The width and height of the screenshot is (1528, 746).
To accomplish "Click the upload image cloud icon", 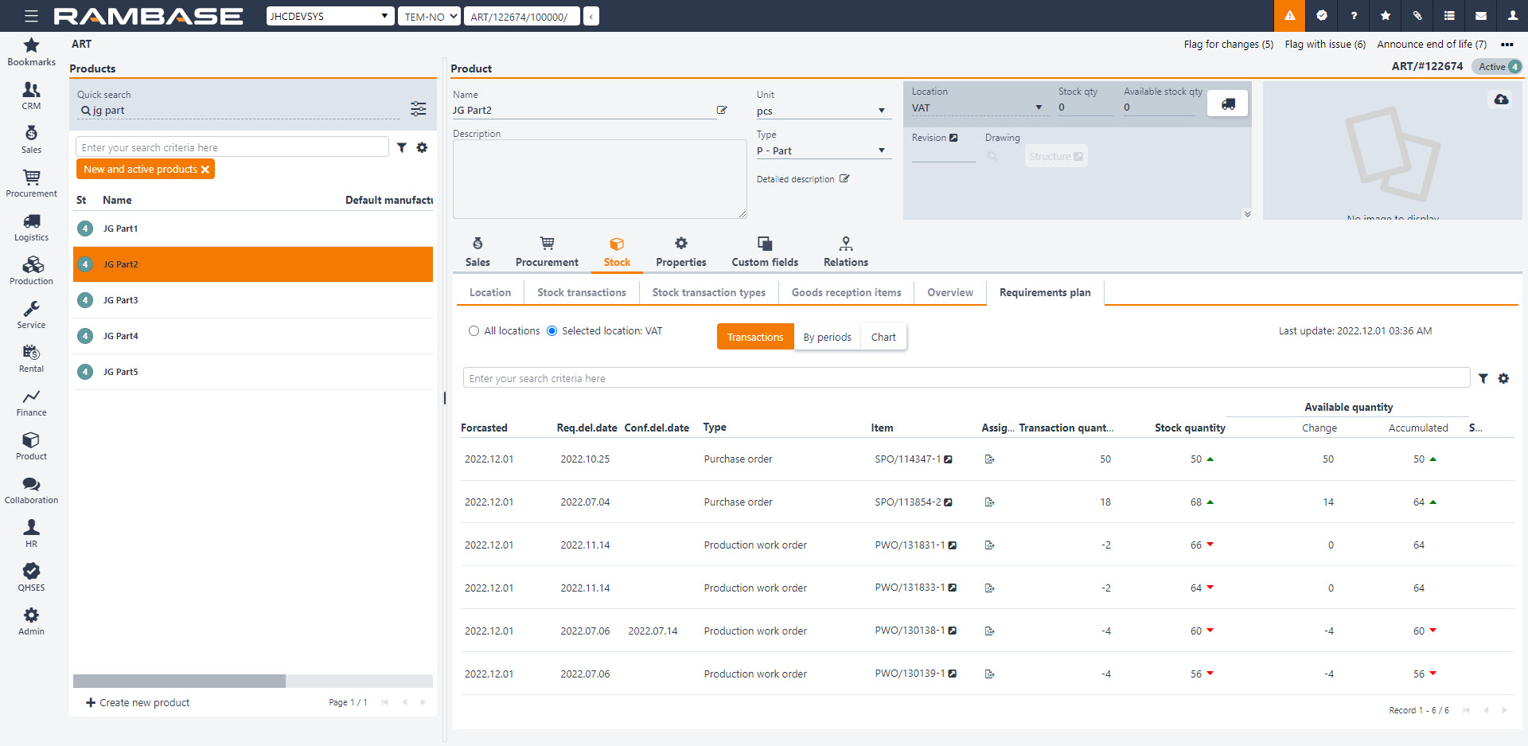I will (x=1501, y=100).
